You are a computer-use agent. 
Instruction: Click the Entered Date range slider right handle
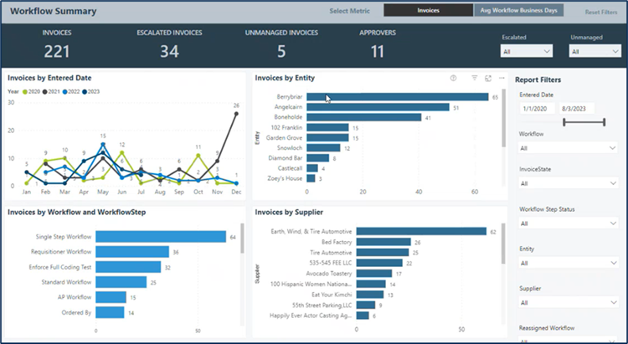(604, 122)
